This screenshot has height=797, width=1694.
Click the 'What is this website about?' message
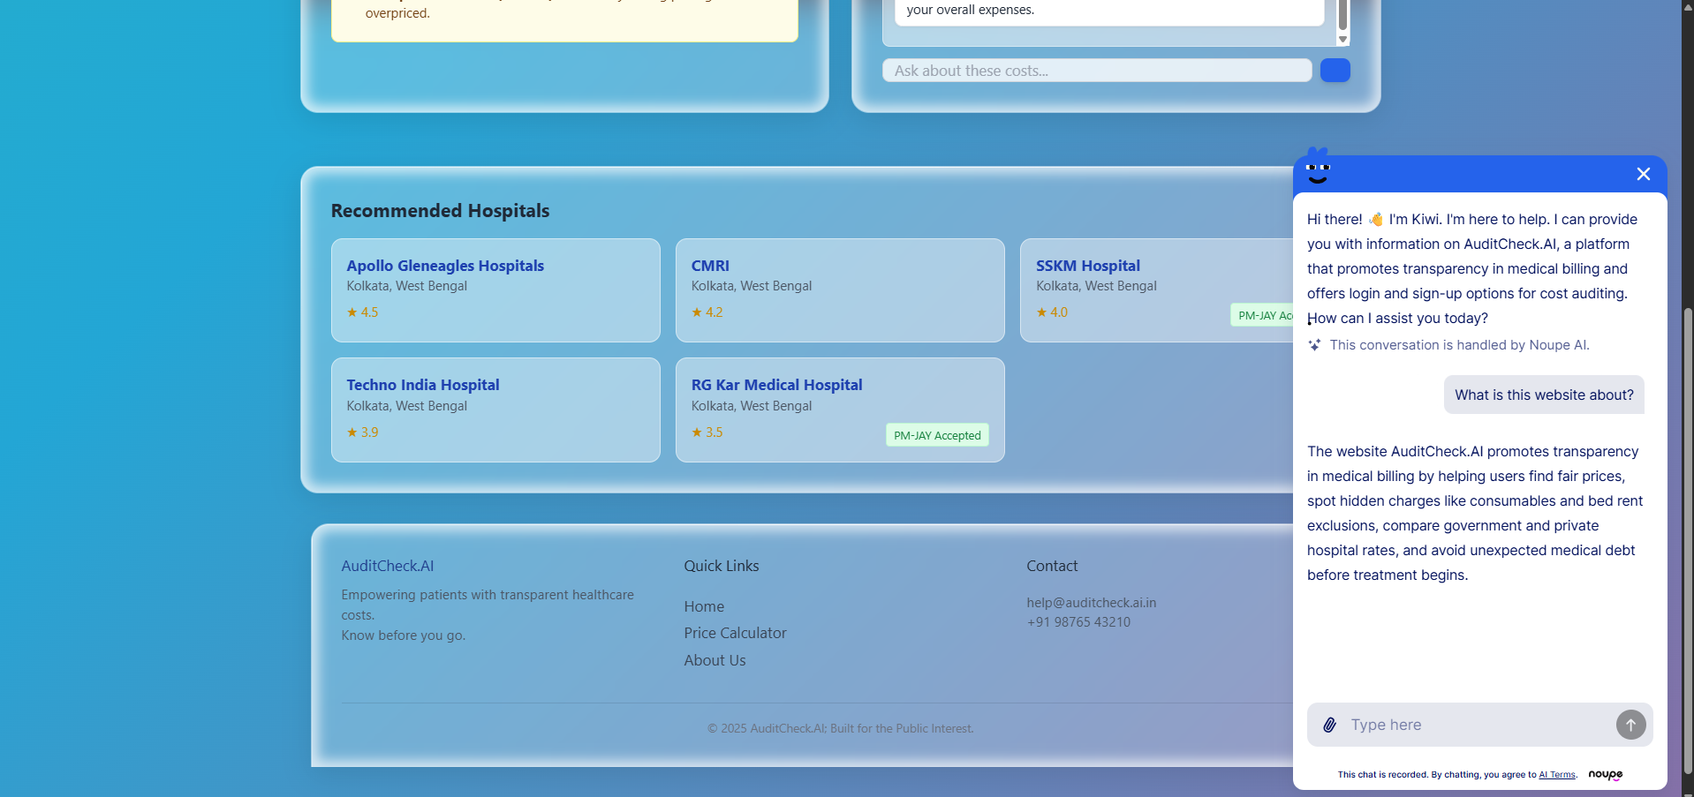pos(1544,395)
